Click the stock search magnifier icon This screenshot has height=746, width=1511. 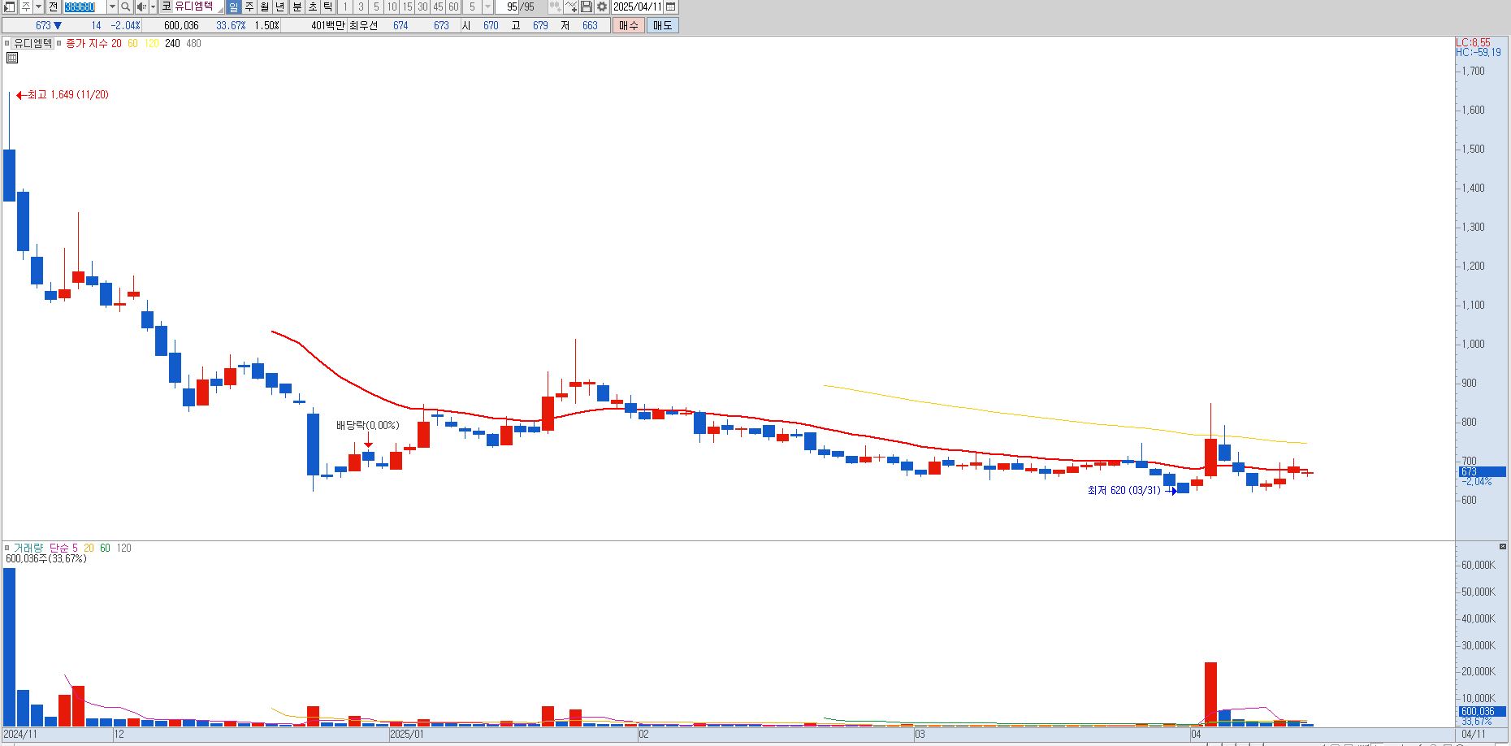[126, 7]
